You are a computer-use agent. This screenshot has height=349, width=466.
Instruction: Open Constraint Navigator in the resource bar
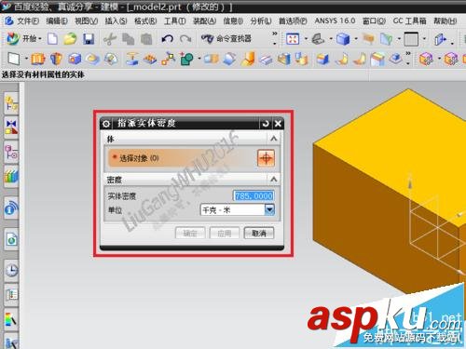(11, 128)
